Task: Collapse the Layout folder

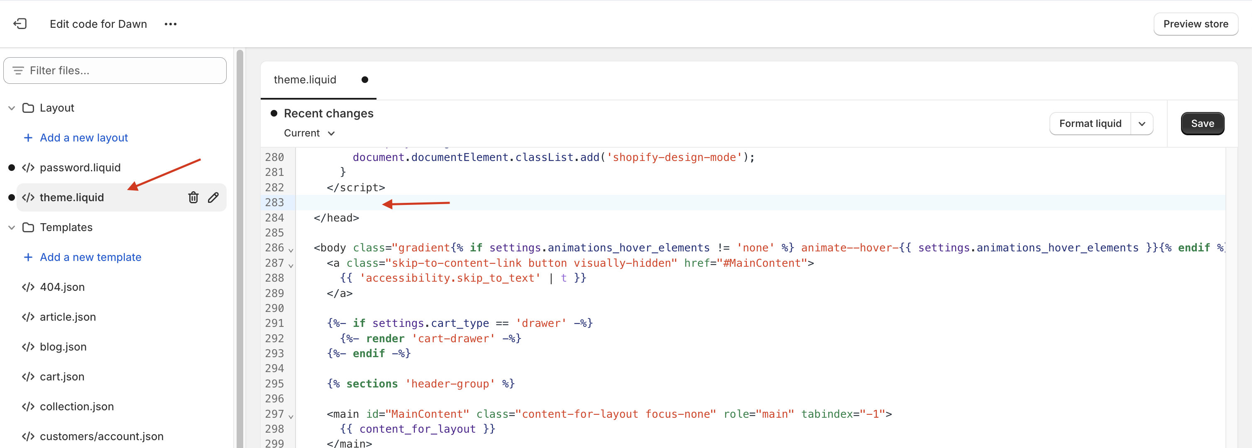Action: tap(12, 108)
